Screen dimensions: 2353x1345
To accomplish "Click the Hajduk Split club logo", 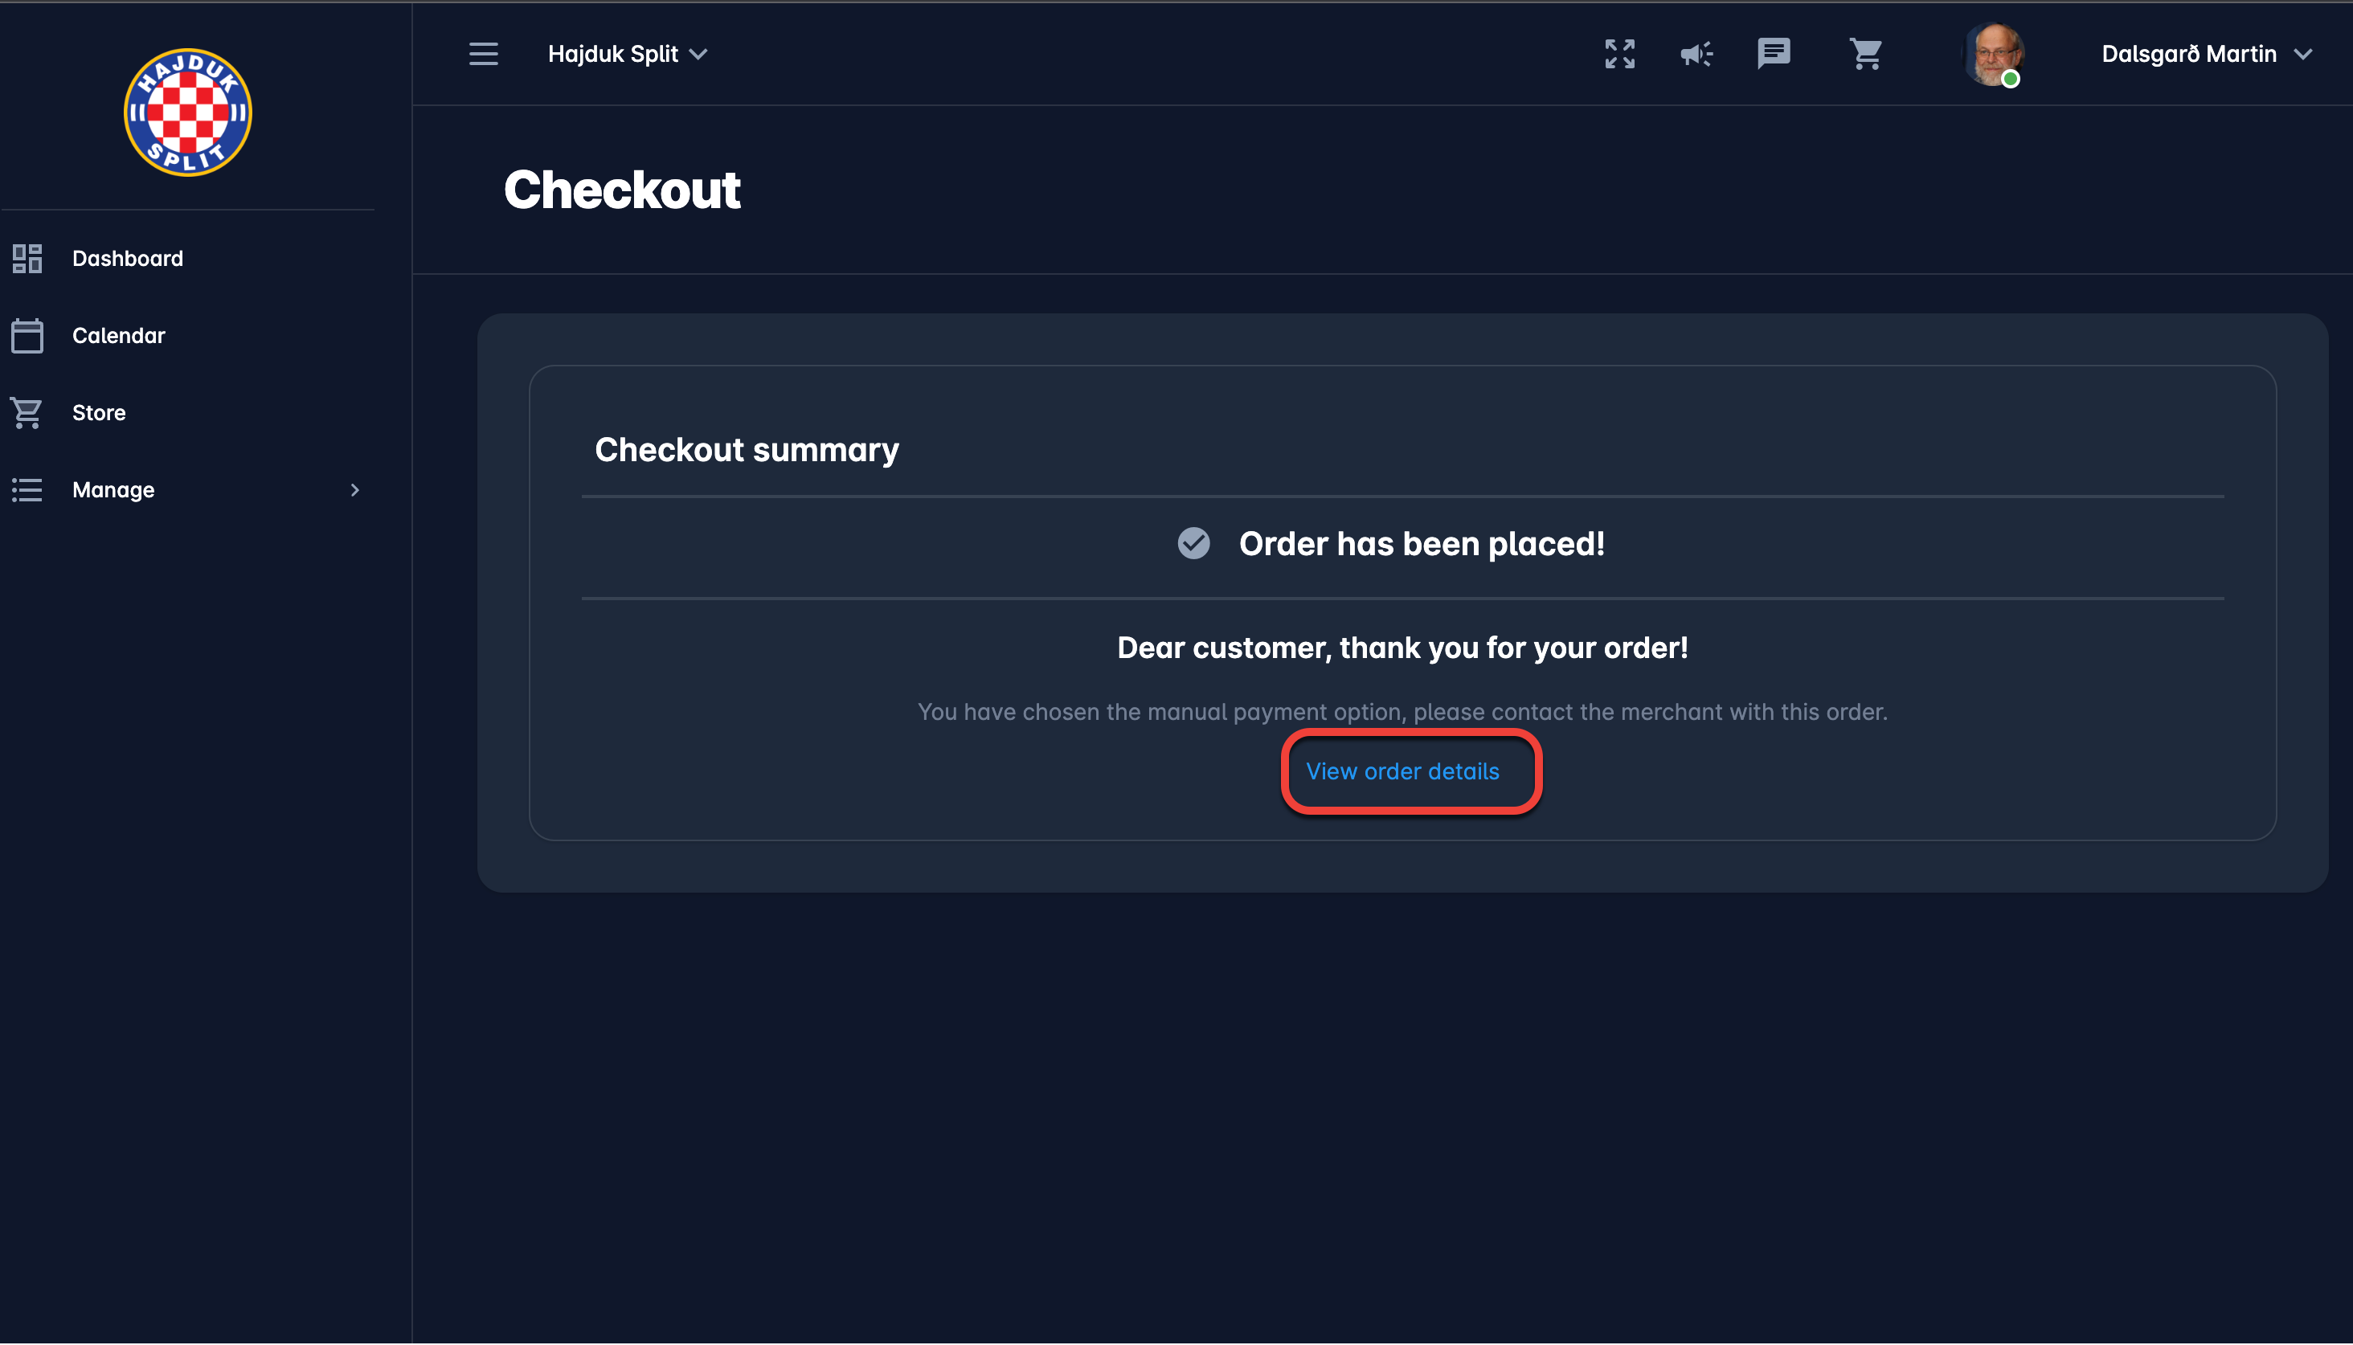I will pos(187,112).
